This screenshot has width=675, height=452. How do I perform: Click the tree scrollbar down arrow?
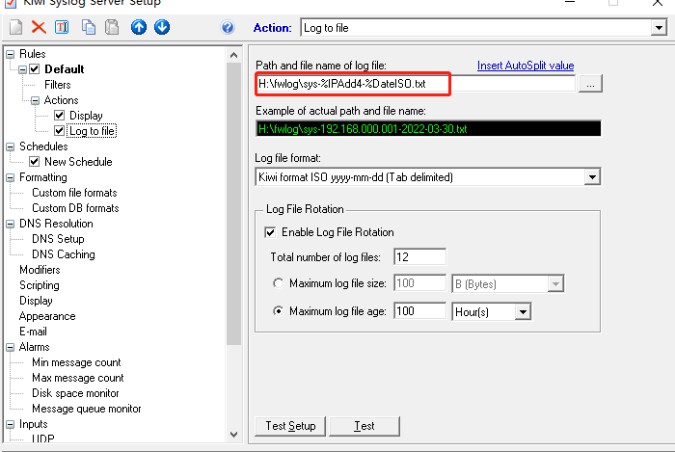(x=233, y=435)
